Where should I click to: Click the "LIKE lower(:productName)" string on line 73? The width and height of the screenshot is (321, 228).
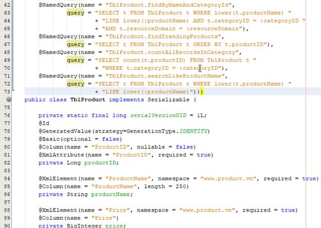coord(148,92)
